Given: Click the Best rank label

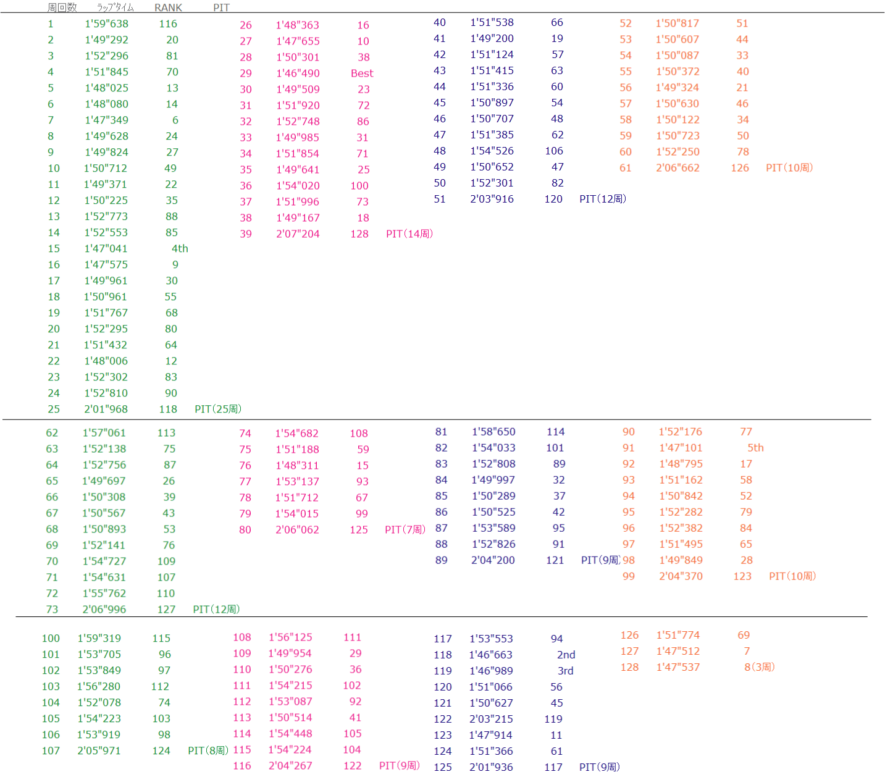Looking at the screenshot, I should [362, 73].
